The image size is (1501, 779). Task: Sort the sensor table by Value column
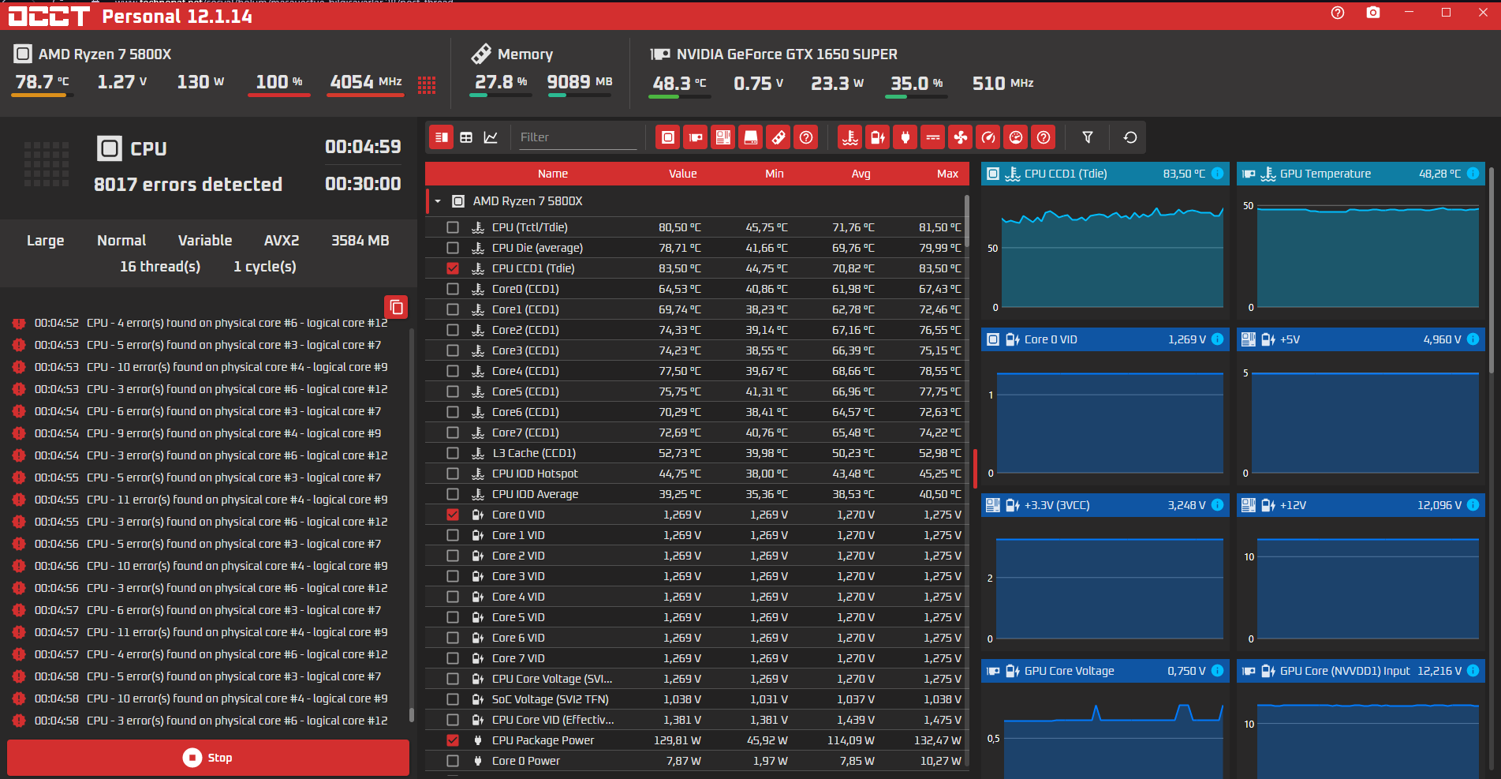[x=683, y=174]
